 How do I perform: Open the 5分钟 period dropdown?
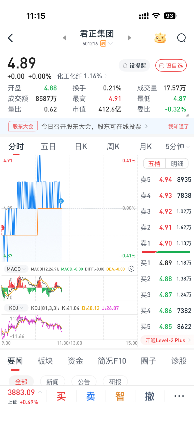[177, 147]
